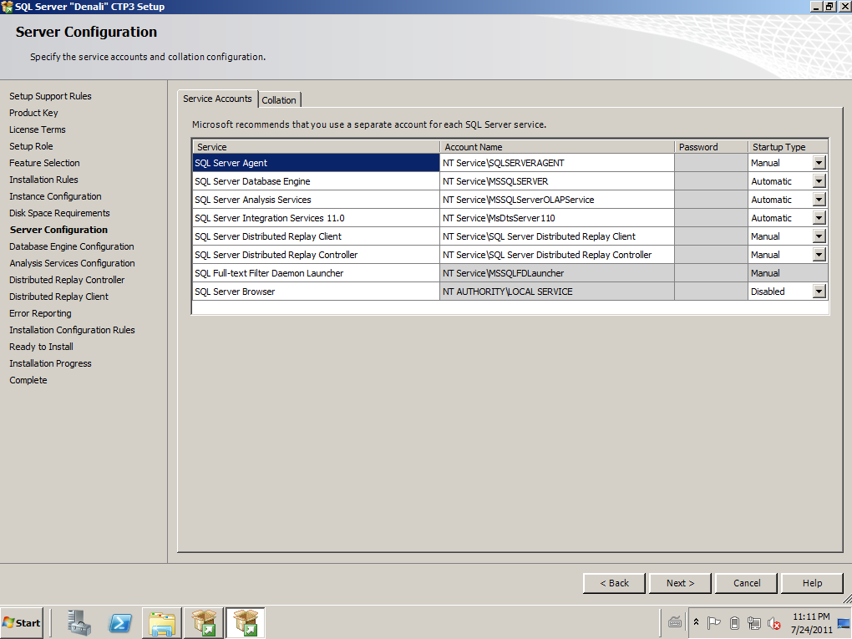
Task: Edit account NT Service\MsDtsServer110
Action: (557, 218)
